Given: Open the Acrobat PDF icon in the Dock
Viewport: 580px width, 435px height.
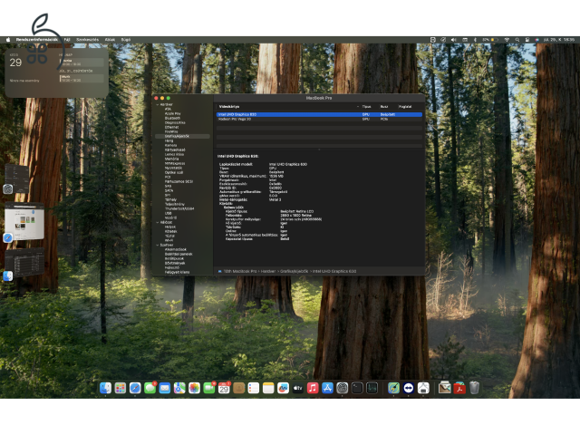Looking at the screenshot, I should tap(459, 388).
